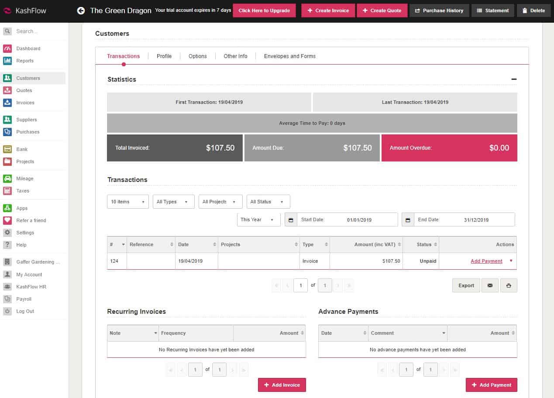Open Reports via its chart icon
This screenshot has width=554, height=398.
[7, 61]
